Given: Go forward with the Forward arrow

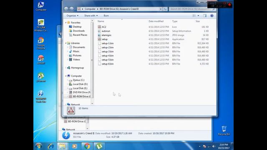Looking at the screenshot, I should 72,9.
